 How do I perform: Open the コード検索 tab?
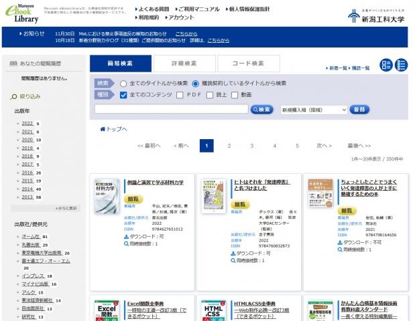pos(247,64)
